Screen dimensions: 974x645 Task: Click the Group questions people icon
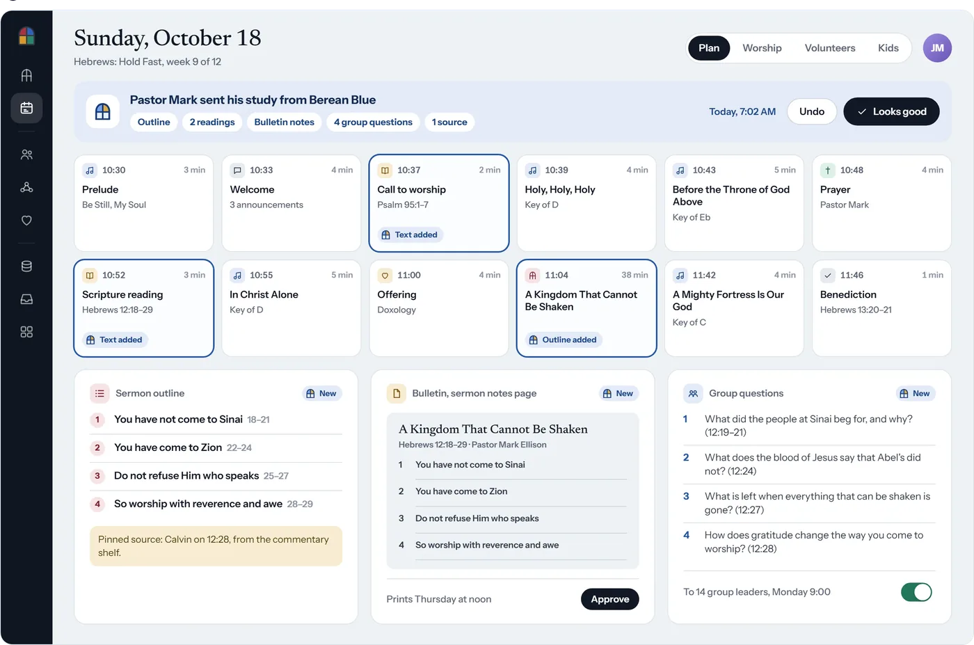click(693, 394)
